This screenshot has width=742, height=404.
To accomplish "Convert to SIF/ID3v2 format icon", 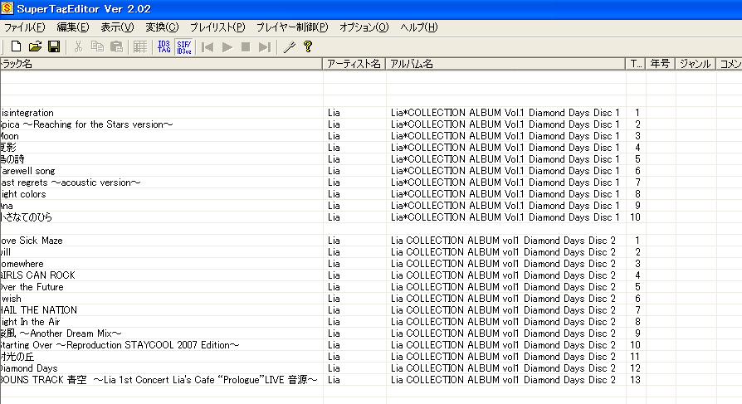I will (x=183, y=46).
